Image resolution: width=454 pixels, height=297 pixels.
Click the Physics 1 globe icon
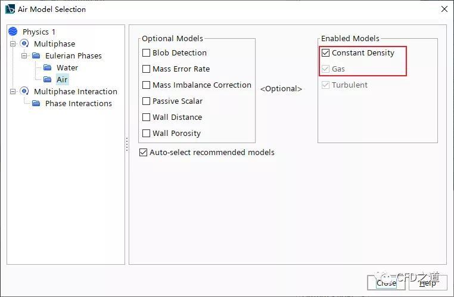[13, 31]
